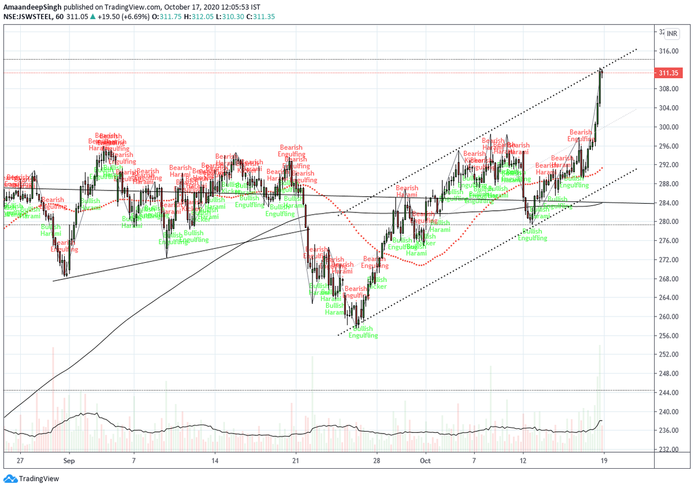Viewport: 694px width, 489px height.
Task: Click the 288.00 price axis label
Action: click(x=669, y=184)
